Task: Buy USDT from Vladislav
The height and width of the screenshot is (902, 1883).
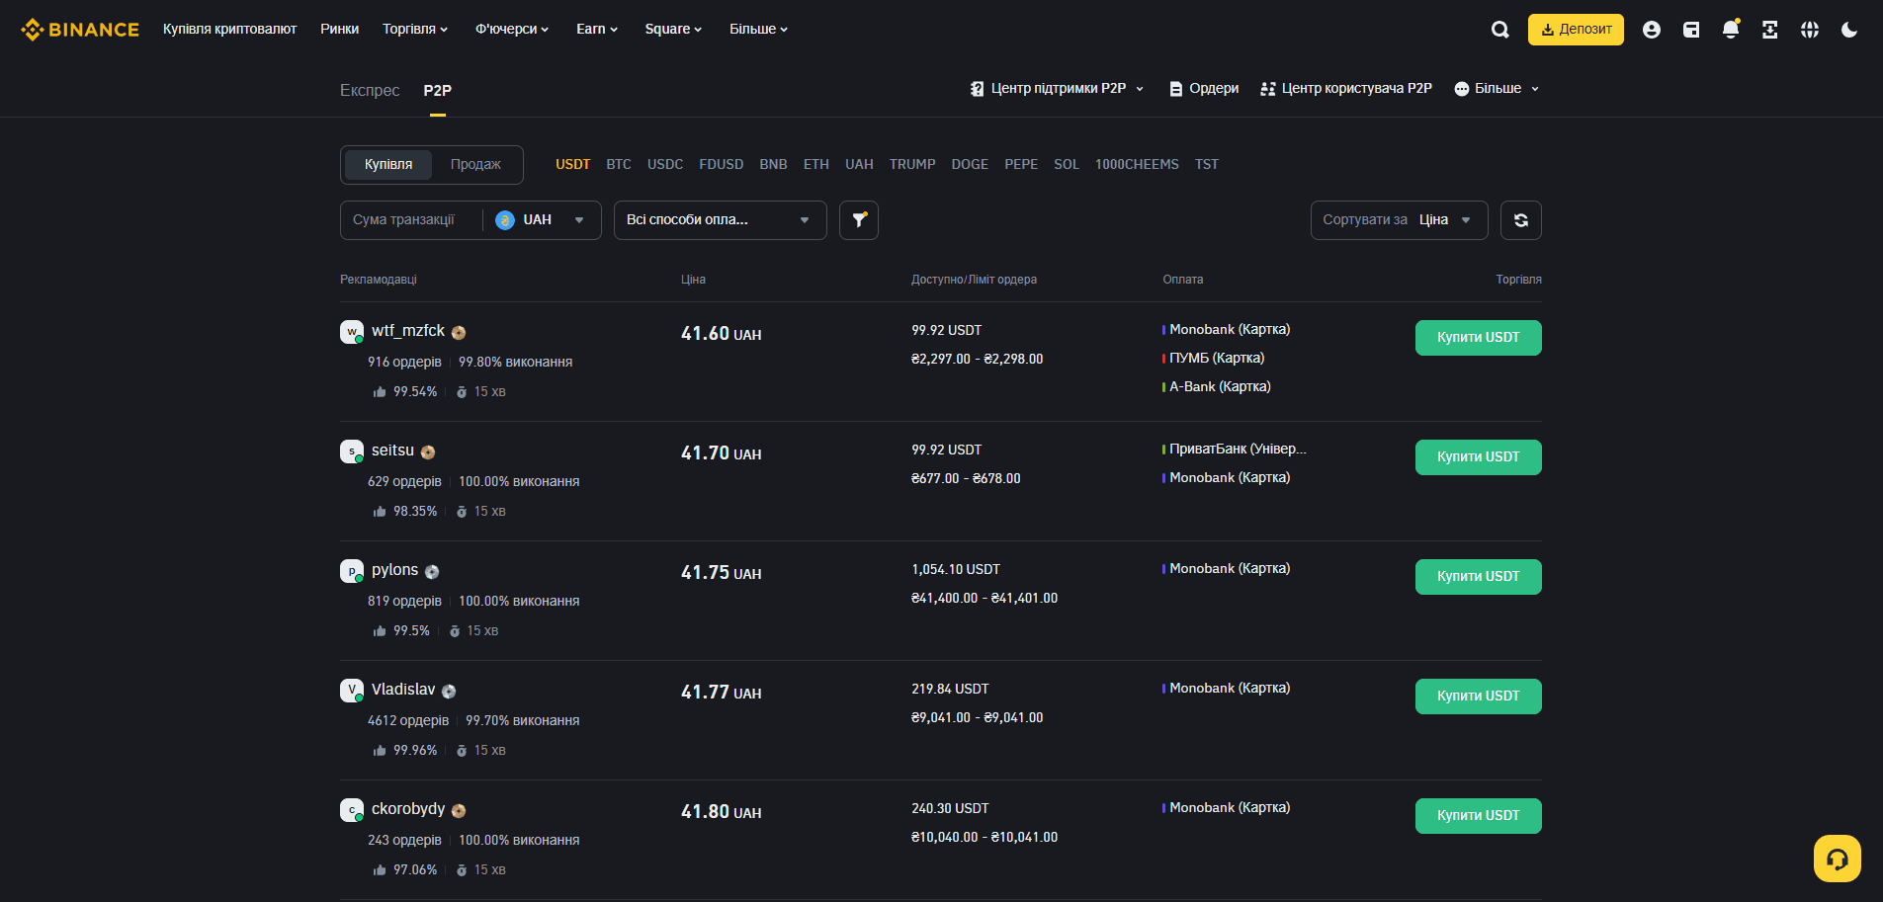Action: 1478,697
